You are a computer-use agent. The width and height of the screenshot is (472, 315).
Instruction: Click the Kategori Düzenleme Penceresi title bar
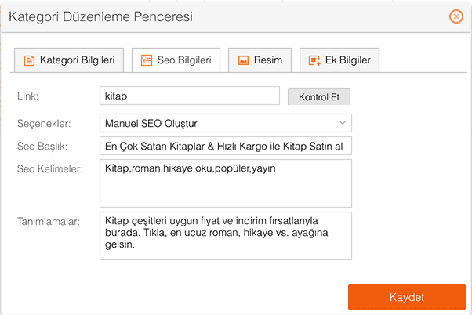(x=236, y=16)
